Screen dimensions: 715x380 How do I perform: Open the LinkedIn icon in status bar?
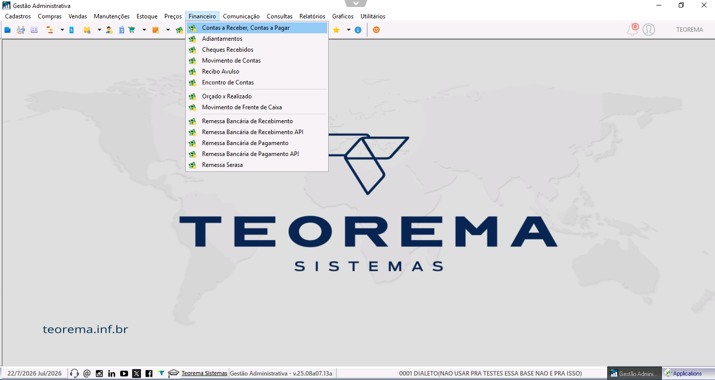(x=112, y=374)
